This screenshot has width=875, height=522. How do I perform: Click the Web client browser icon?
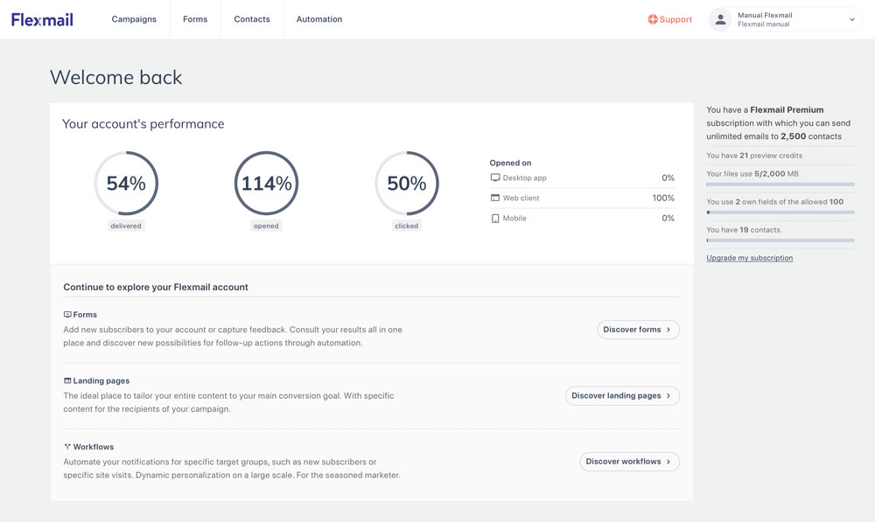tap(495, 198)
